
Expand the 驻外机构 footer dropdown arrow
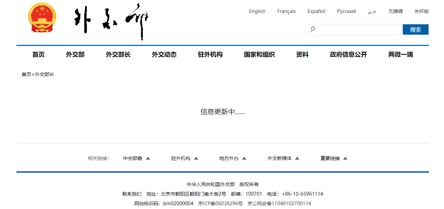pyautogui.click(x=196, y=158)
